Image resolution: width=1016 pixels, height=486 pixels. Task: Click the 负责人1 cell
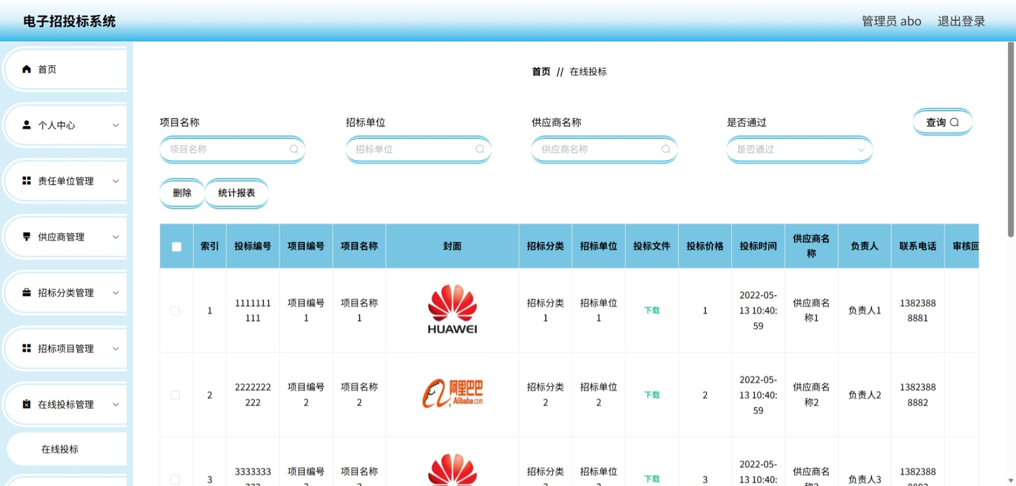coord(864,310)
